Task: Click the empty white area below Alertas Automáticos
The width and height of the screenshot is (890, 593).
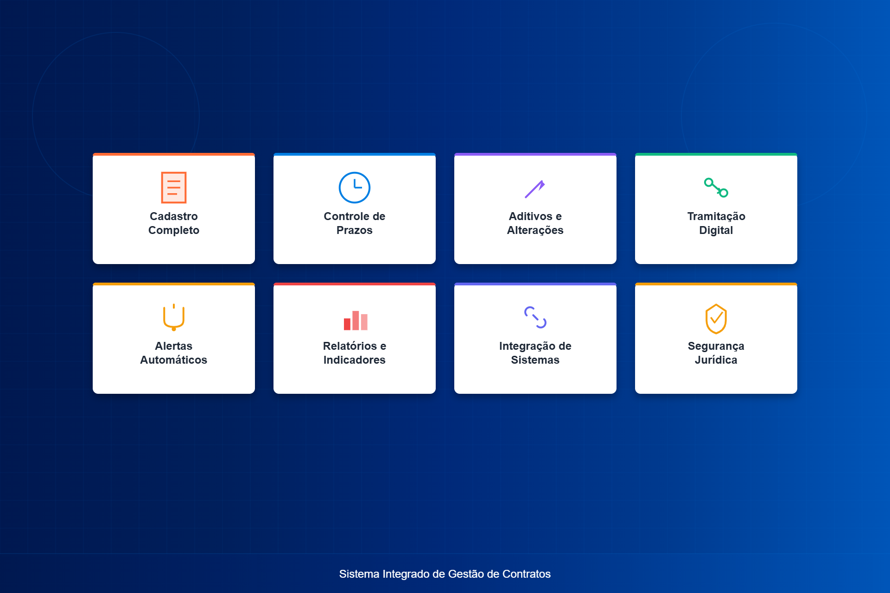Action: tap(173, 380)
